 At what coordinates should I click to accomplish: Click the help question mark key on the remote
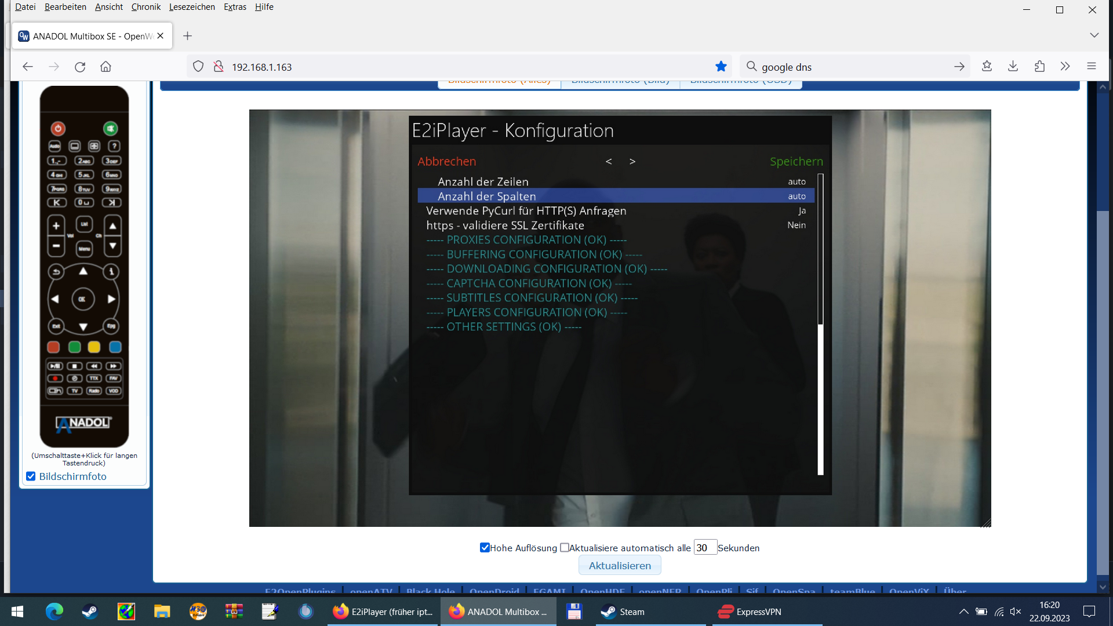pos(114,146)
